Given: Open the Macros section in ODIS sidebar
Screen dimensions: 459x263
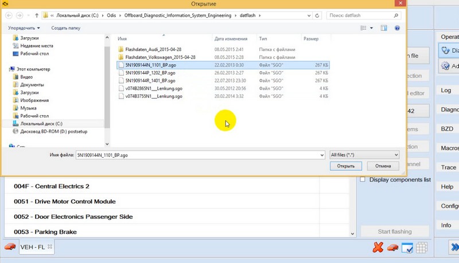Looking at the screenshot, I should click(x=448, y=148).
